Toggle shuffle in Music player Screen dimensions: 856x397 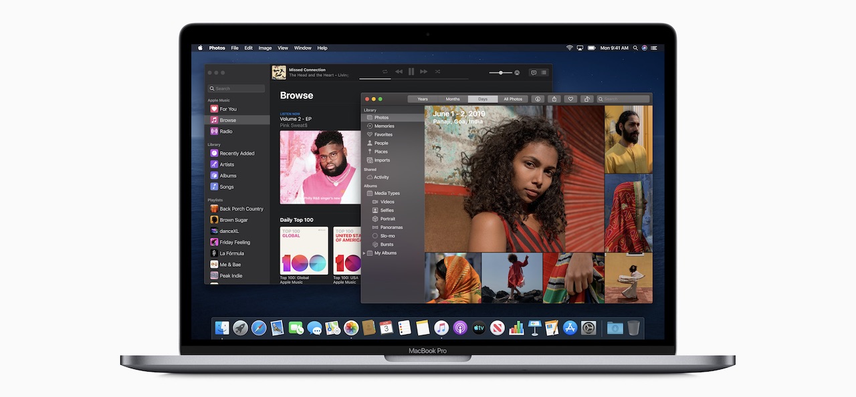[x=437, y=72]
